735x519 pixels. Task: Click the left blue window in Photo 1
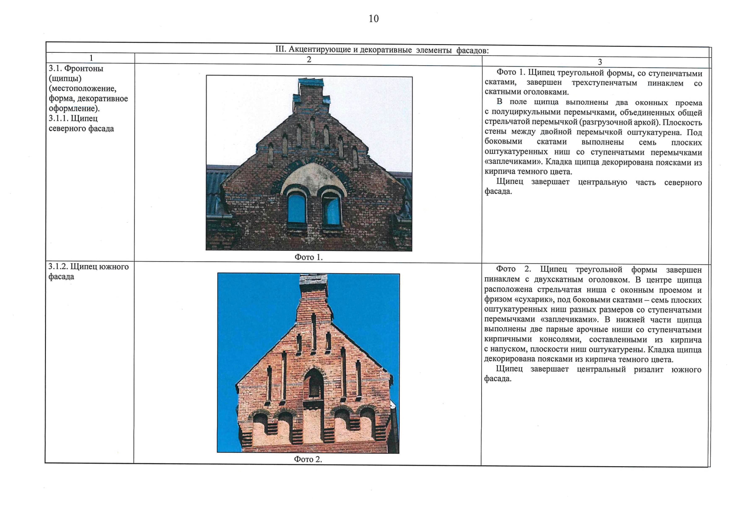[x=297, y=208]
